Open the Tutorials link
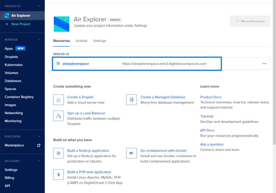Screen dimensions: 276x193 tap(207, 116)
